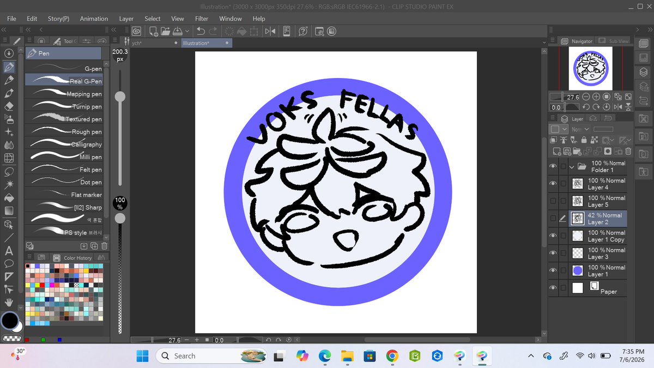Viewport: 654px width, 368px height.
Task: Choose the Flat marker sub tool
Action: 65,195
